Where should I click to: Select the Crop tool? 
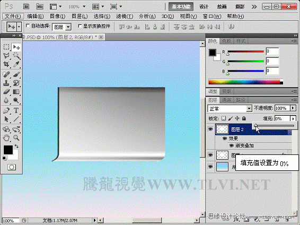point(6,64)
